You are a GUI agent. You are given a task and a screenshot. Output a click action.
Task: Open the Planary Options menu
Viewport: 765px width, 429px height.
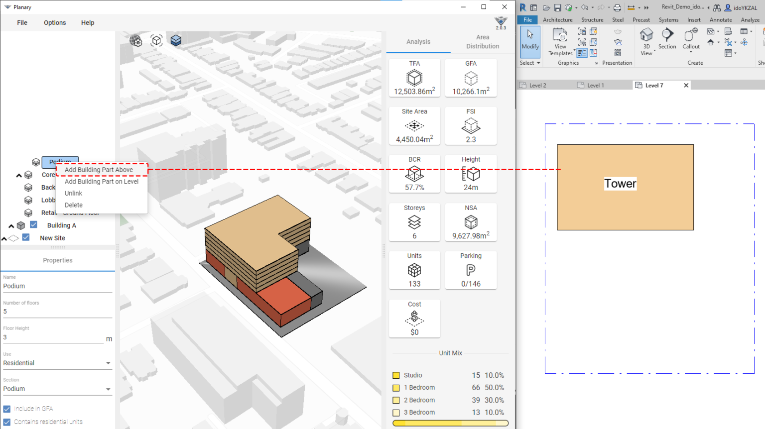click(x=55, y=22)
